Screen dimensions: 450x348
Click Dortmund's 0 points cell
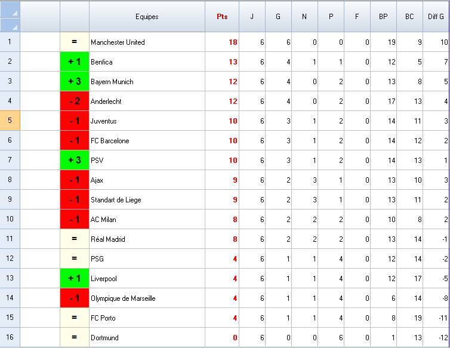pos(222,338)
